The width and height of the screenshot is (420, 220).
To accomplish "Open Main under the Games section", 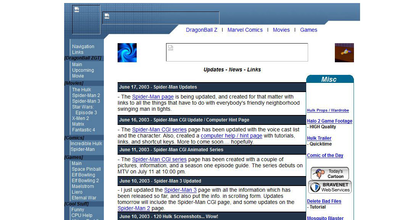I will coord(77,163).
